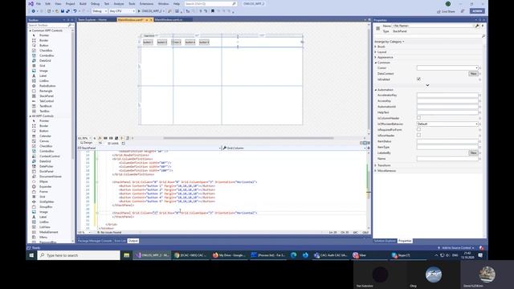The height and width of the screenshot is (289, 514).
Task: Select the Frame control in Toolbox
Action: pyautogui.click(x=43, y=192)
